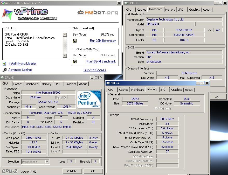Click the Rated FSB value 1216.0 MHz

pos(33,152)
